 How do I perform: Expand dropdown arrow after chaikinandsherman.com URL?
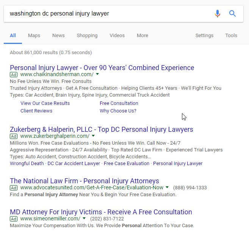click(x=97, y=74)
